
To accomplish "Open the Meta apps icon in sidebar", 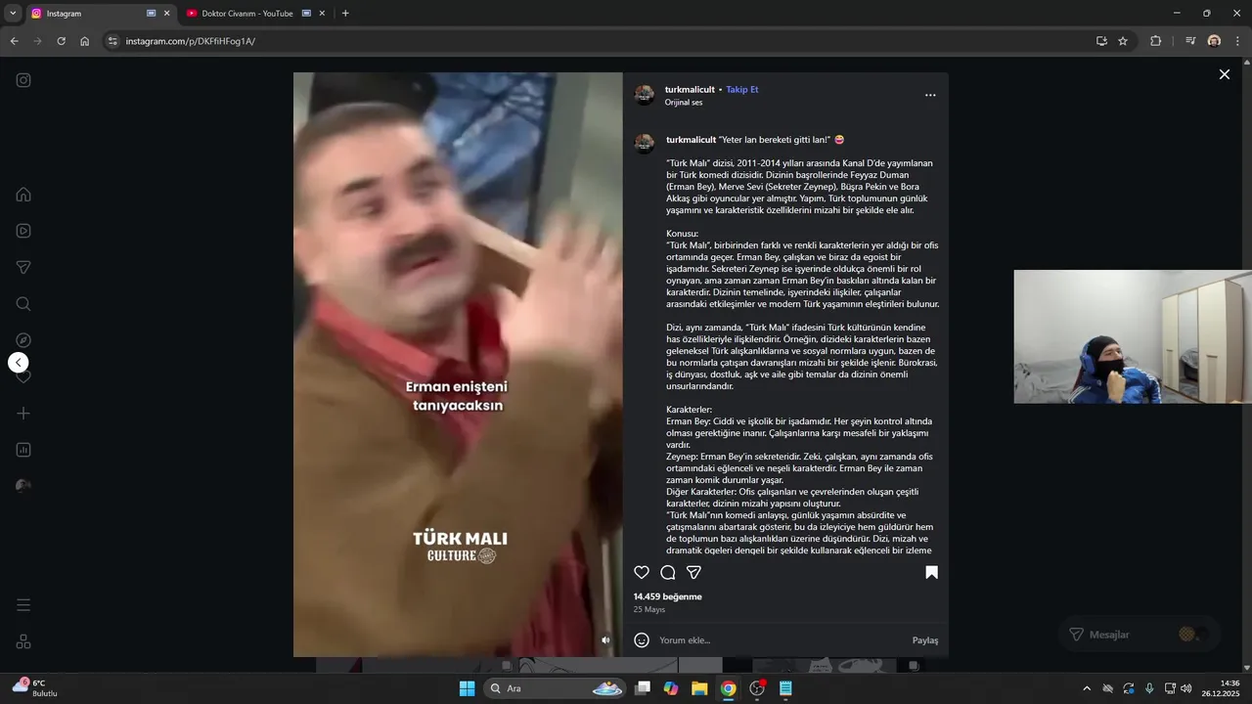I will 23,641.
